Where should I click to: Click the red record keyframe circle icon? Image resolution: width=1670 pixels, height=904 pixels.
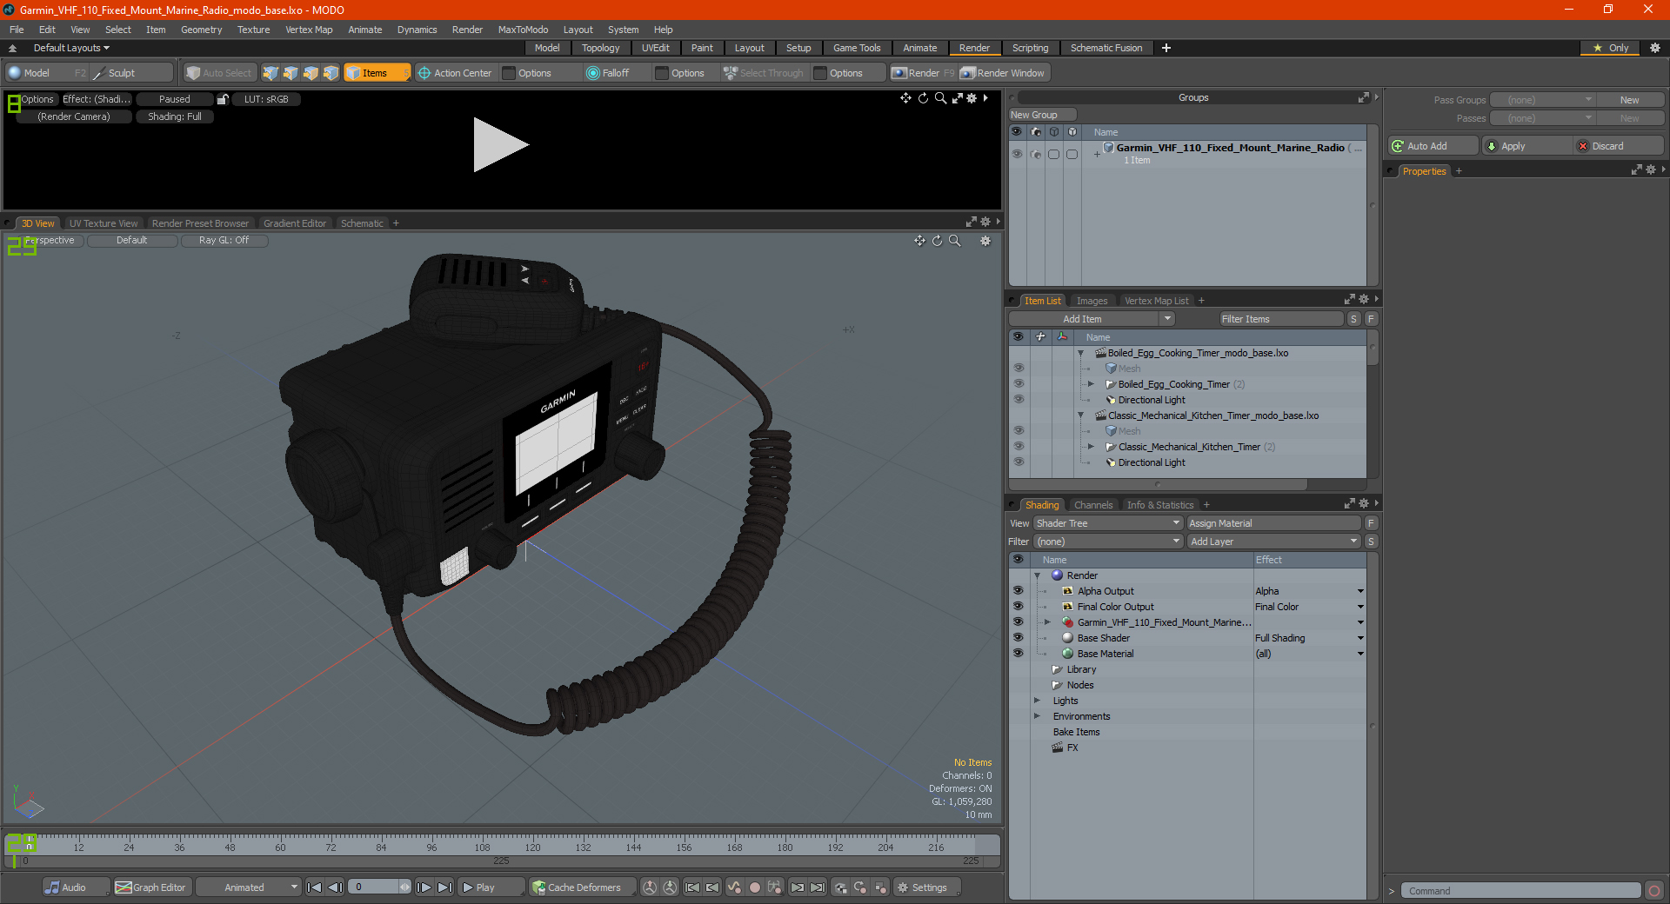pos(755,887)
